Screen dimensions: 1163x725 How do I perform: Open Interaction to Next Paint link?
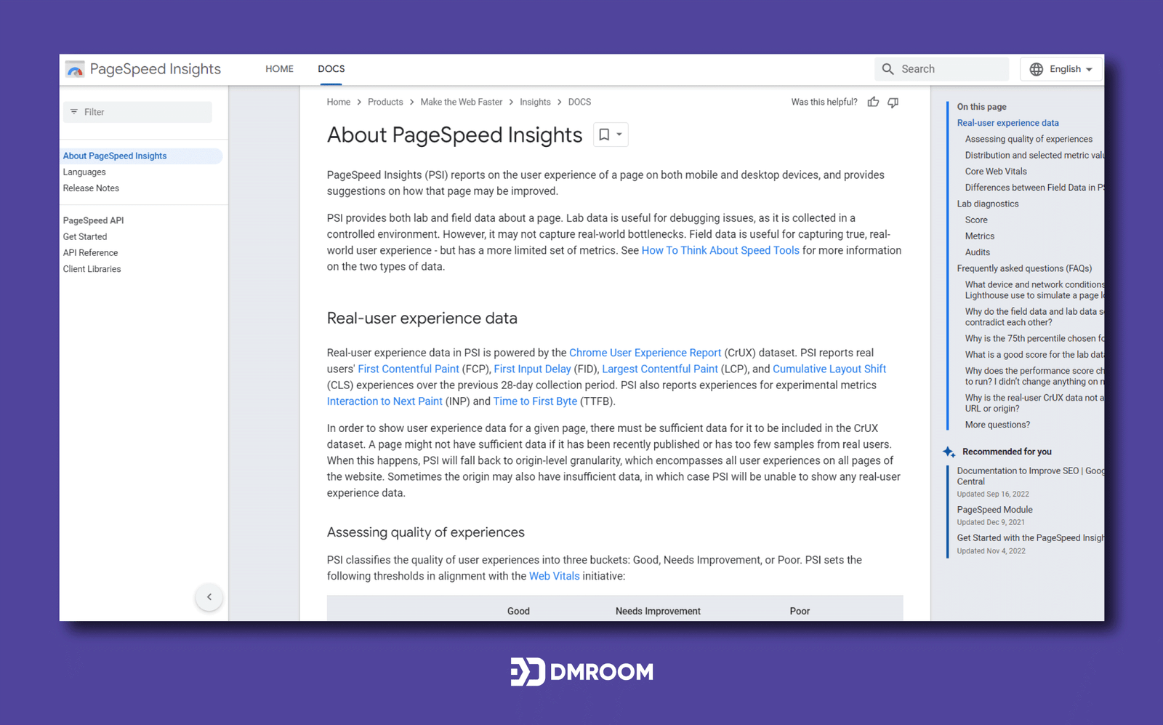[x=385, y=401]
